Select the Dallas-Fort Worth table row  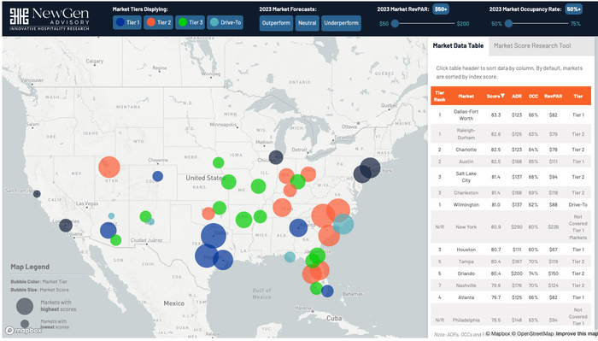(511, 115)
